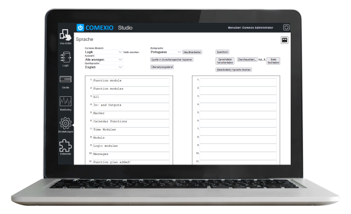Viewport: 351px width, 214px height.
Task: Click the Neu/Bearbeiten button
Action: point(192,52)
